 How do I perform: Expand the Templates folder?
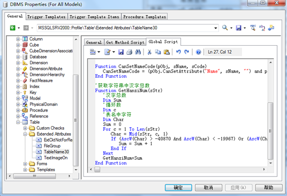tap(25, 170)
